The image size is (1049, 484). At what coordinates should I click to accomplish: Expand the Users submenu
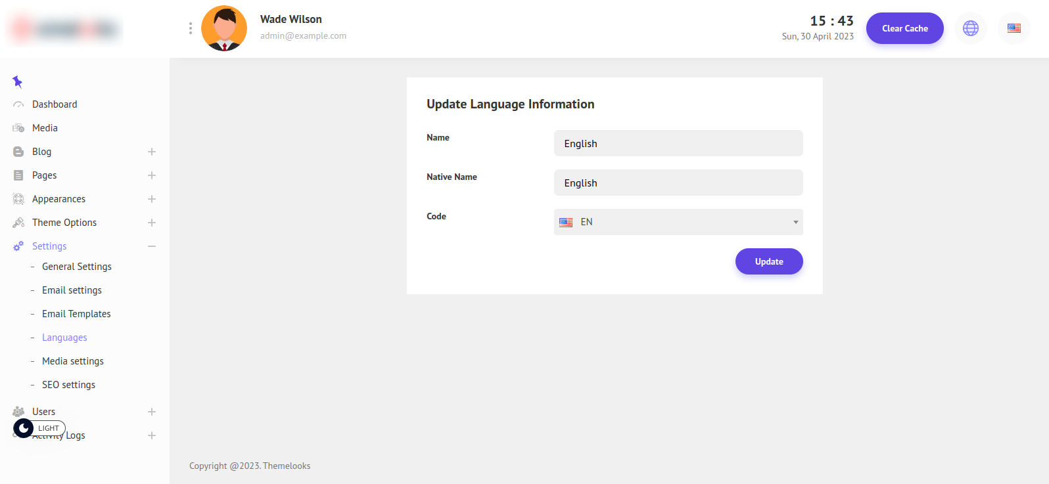click(x=152, y=412)
